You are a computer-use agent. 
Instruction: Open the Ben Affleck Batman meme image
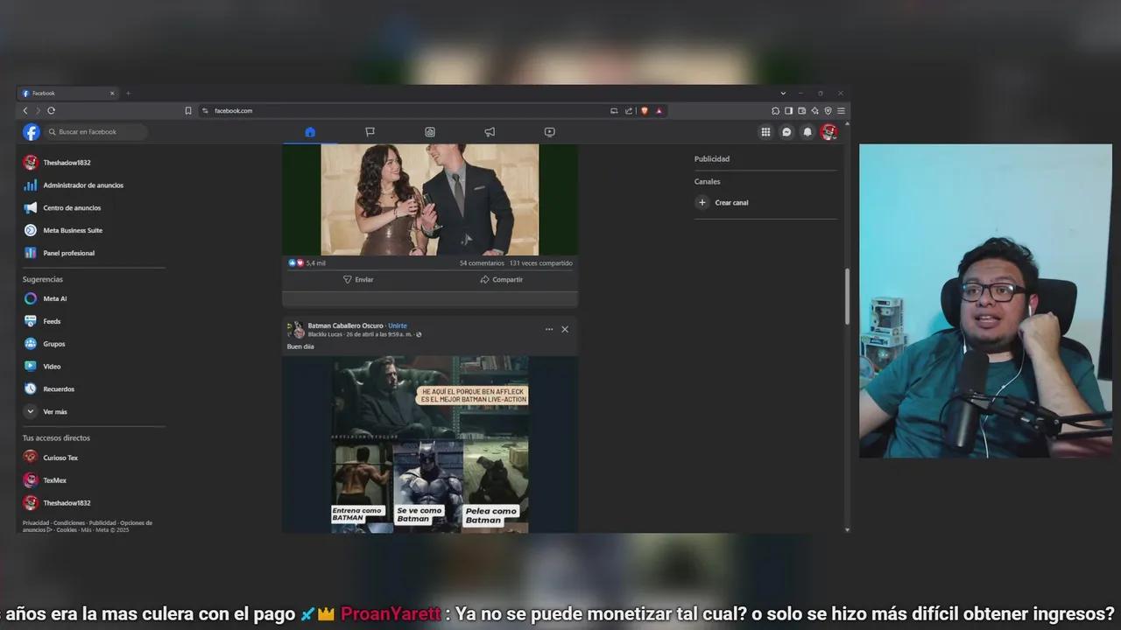pos(430,444)
